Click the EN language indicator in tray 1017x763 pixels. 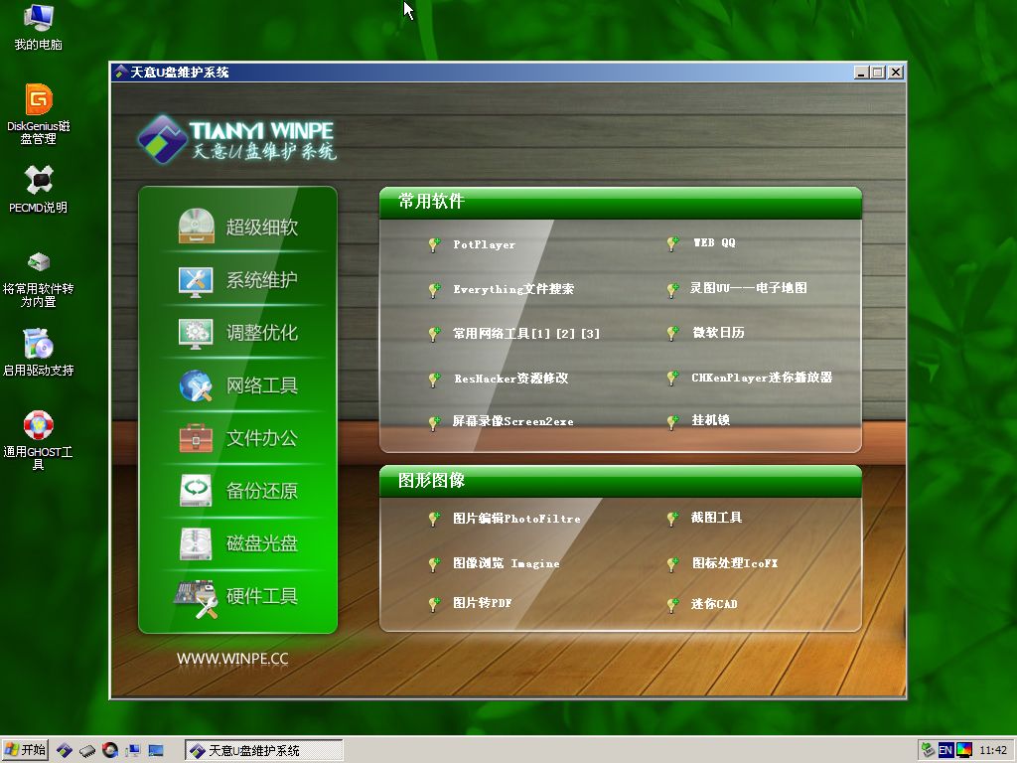pyautogui.click(x=945, y=751)
